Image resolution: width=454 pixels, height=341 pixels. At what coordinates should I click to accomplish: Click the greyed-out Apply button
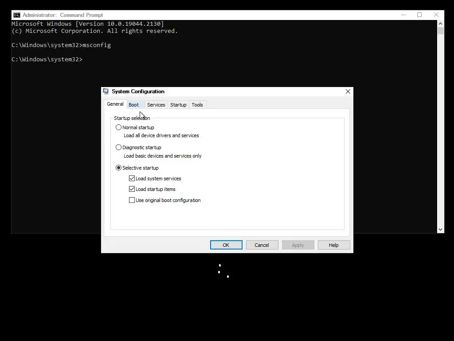coord(298,245)
